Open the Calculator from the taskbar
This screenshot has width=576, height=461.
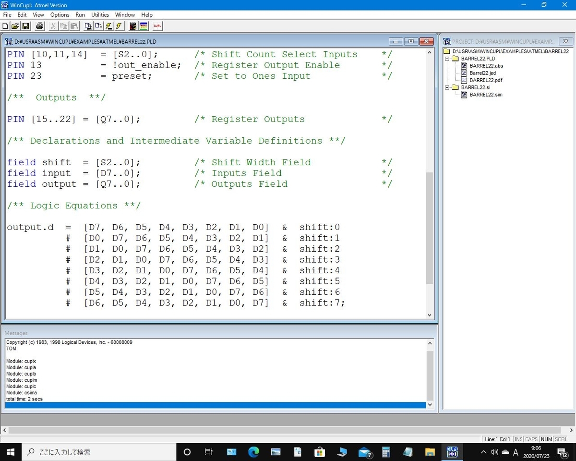coord(386,452)
